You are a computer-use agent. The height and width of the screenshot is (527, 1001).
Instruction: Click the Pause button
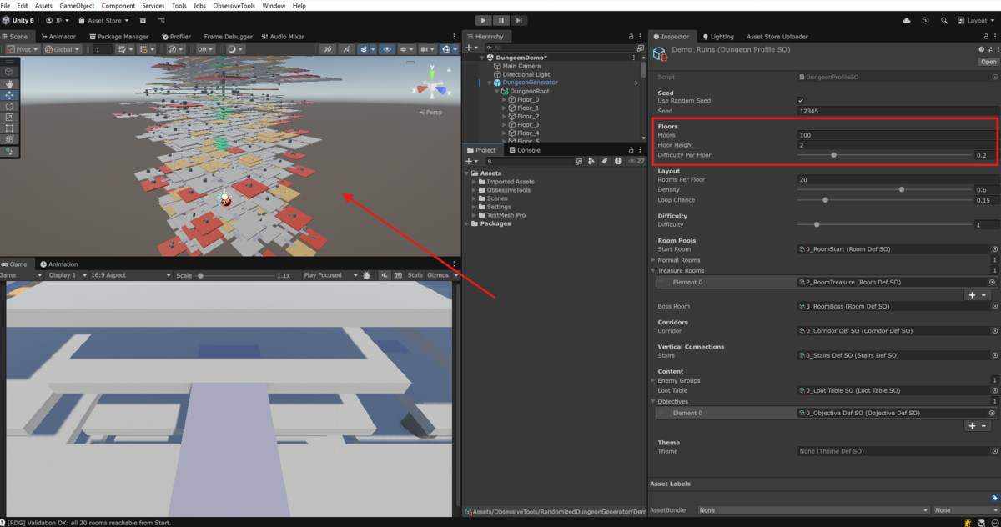pos(501,20)
